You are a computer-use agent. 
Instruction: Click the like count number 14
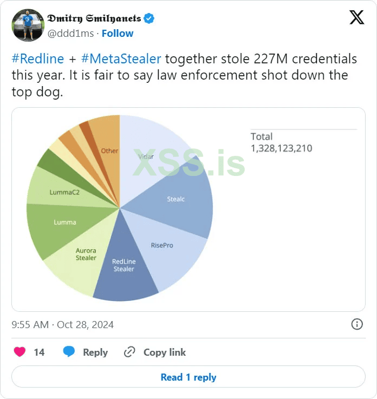click(39, 352)
